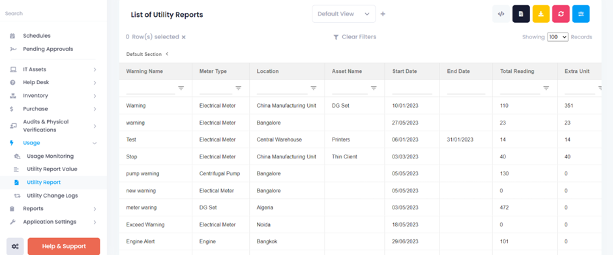Open the blue column settings sliders button
This screenshot has height=255, width=613.
tap(581, 14)
